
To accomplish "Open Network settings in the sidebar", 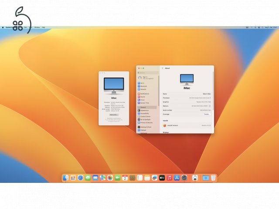I will [147, 89].
